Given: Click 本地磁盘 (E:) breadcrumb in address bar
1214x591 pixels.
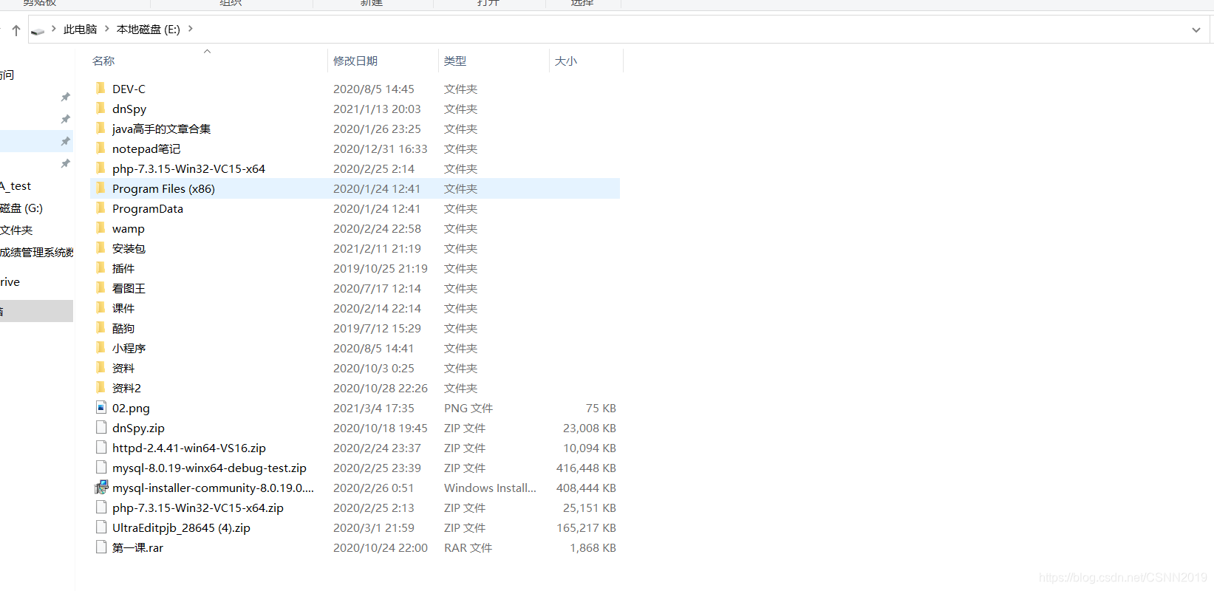Looking at the screenshot, I should pos(149,30).
